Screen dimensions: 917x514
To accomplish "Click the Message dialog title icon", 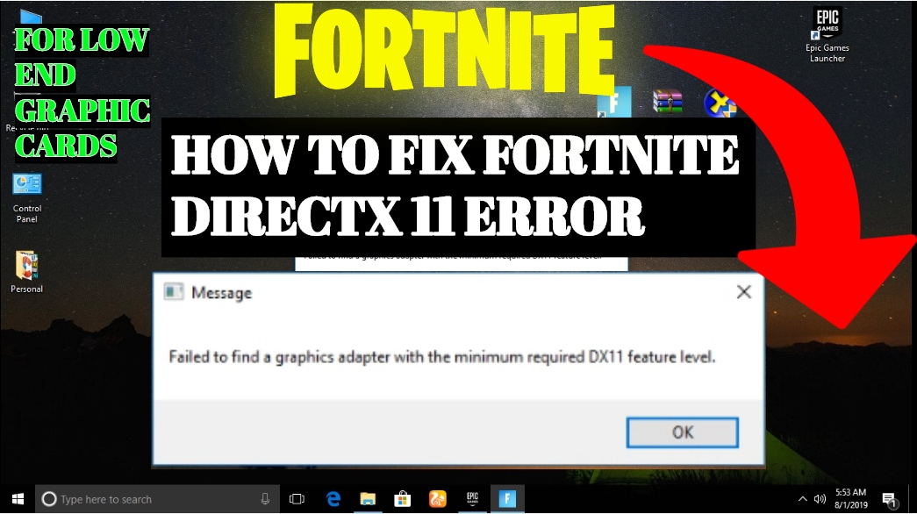I will click(174, 292).
